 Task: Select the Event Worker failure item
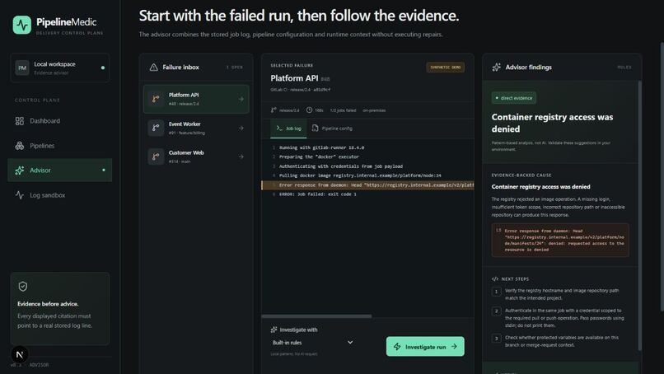(196, 128)
